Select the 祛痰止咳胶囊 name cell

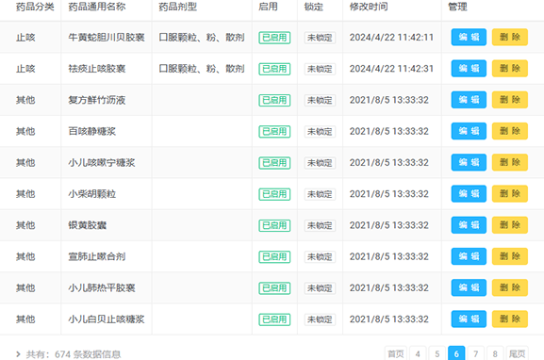[97, 69]
